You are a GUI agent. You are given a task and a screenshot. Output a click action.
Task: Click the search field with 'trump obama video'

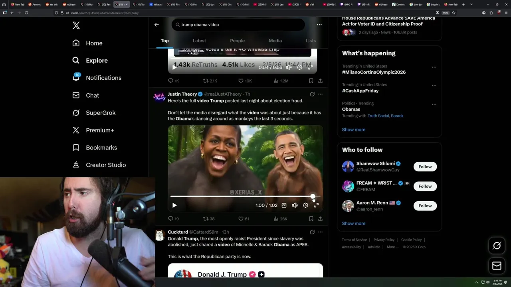pos(238,25)
